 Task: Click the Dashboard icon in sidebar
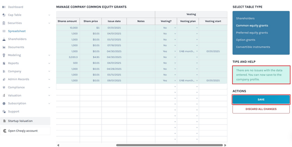click(x=4, y=7)
